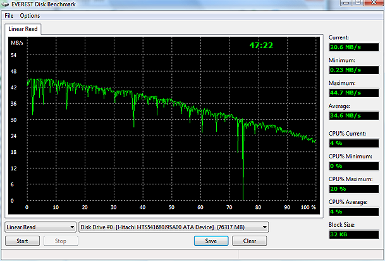Open the Options menu
Viewport: 385px width, 261px height.
point(30,15)
